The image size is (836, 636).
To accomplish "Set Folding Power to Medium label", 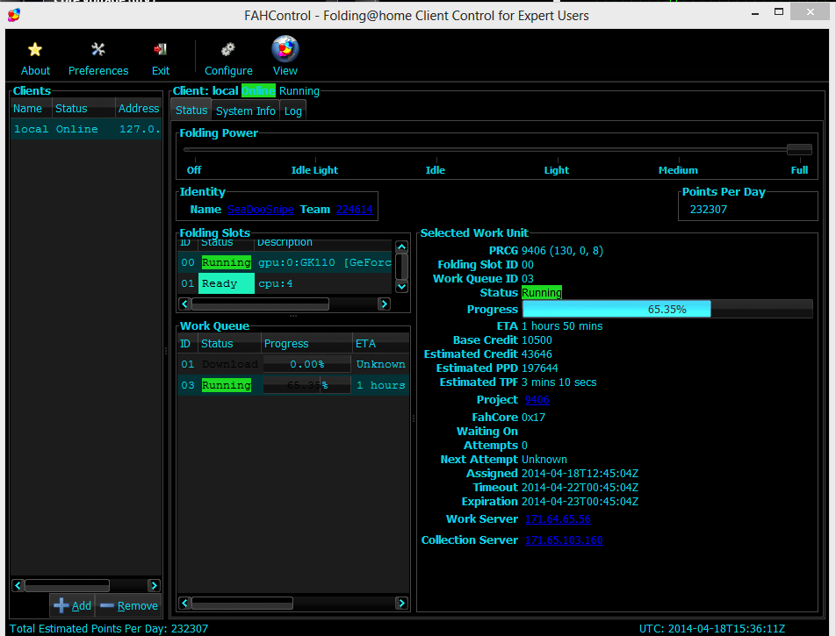I will 678,170.
